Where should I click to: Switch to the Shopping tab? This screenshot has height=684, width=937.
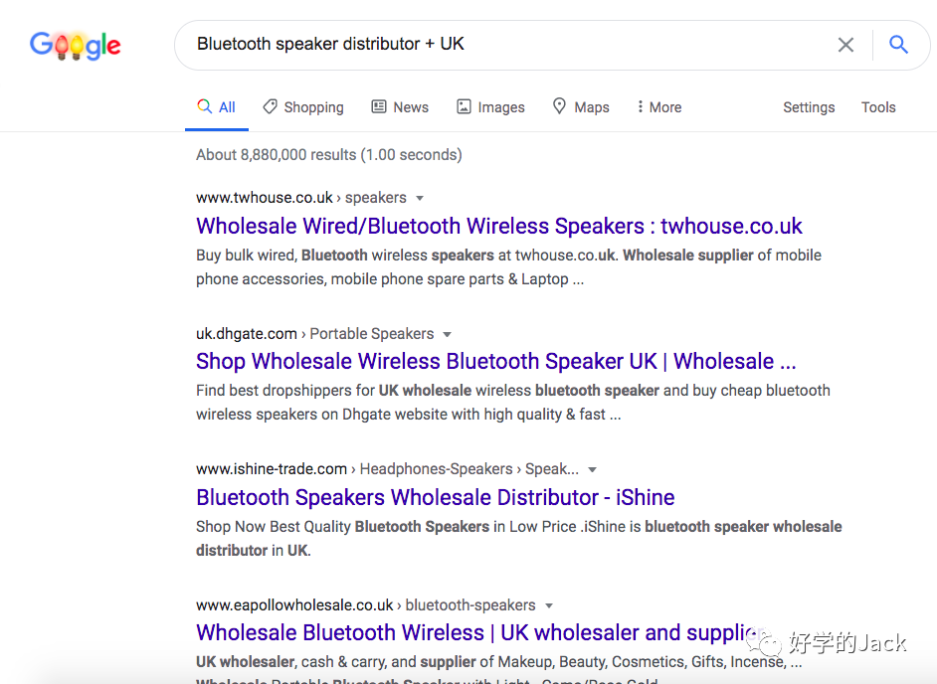pos(303,107)
